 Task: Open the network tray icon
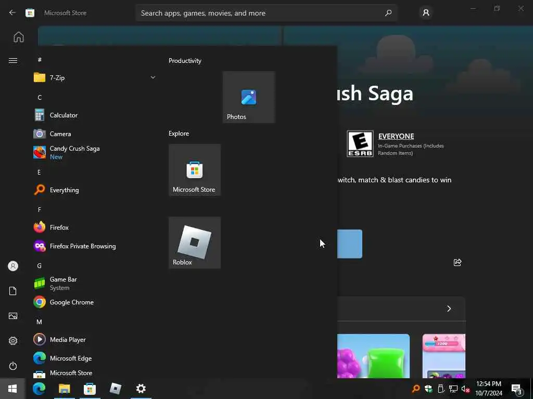[x=453, y=389]
